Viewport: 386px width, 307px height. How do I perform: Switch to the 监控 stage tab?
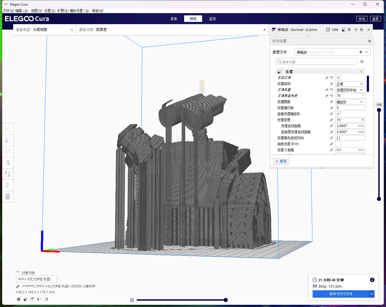pyautogui.click(x=212, y=19)
